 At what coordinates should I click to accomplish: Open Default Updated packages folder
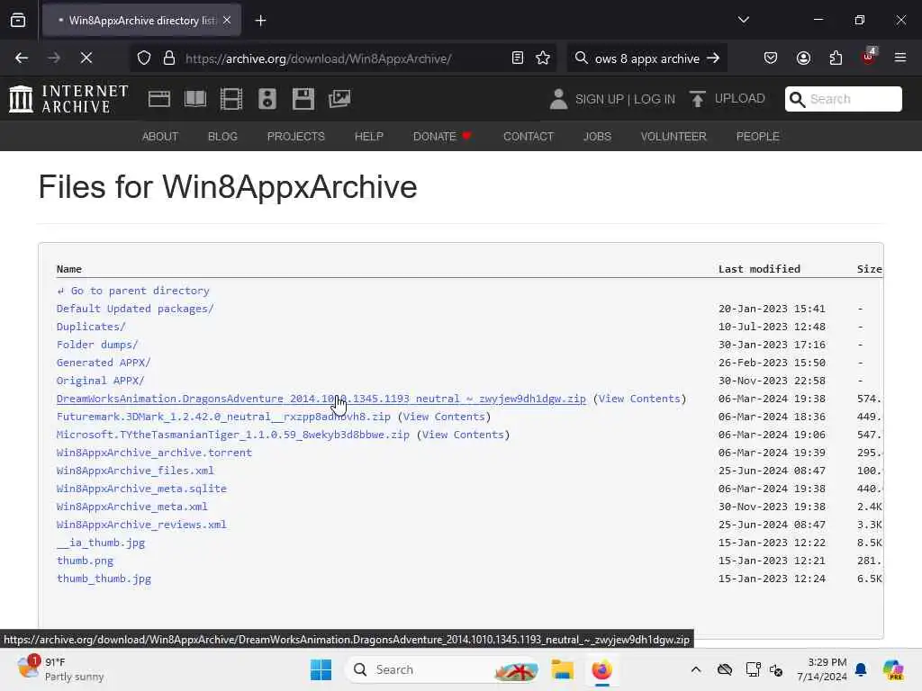click(135, 309)
